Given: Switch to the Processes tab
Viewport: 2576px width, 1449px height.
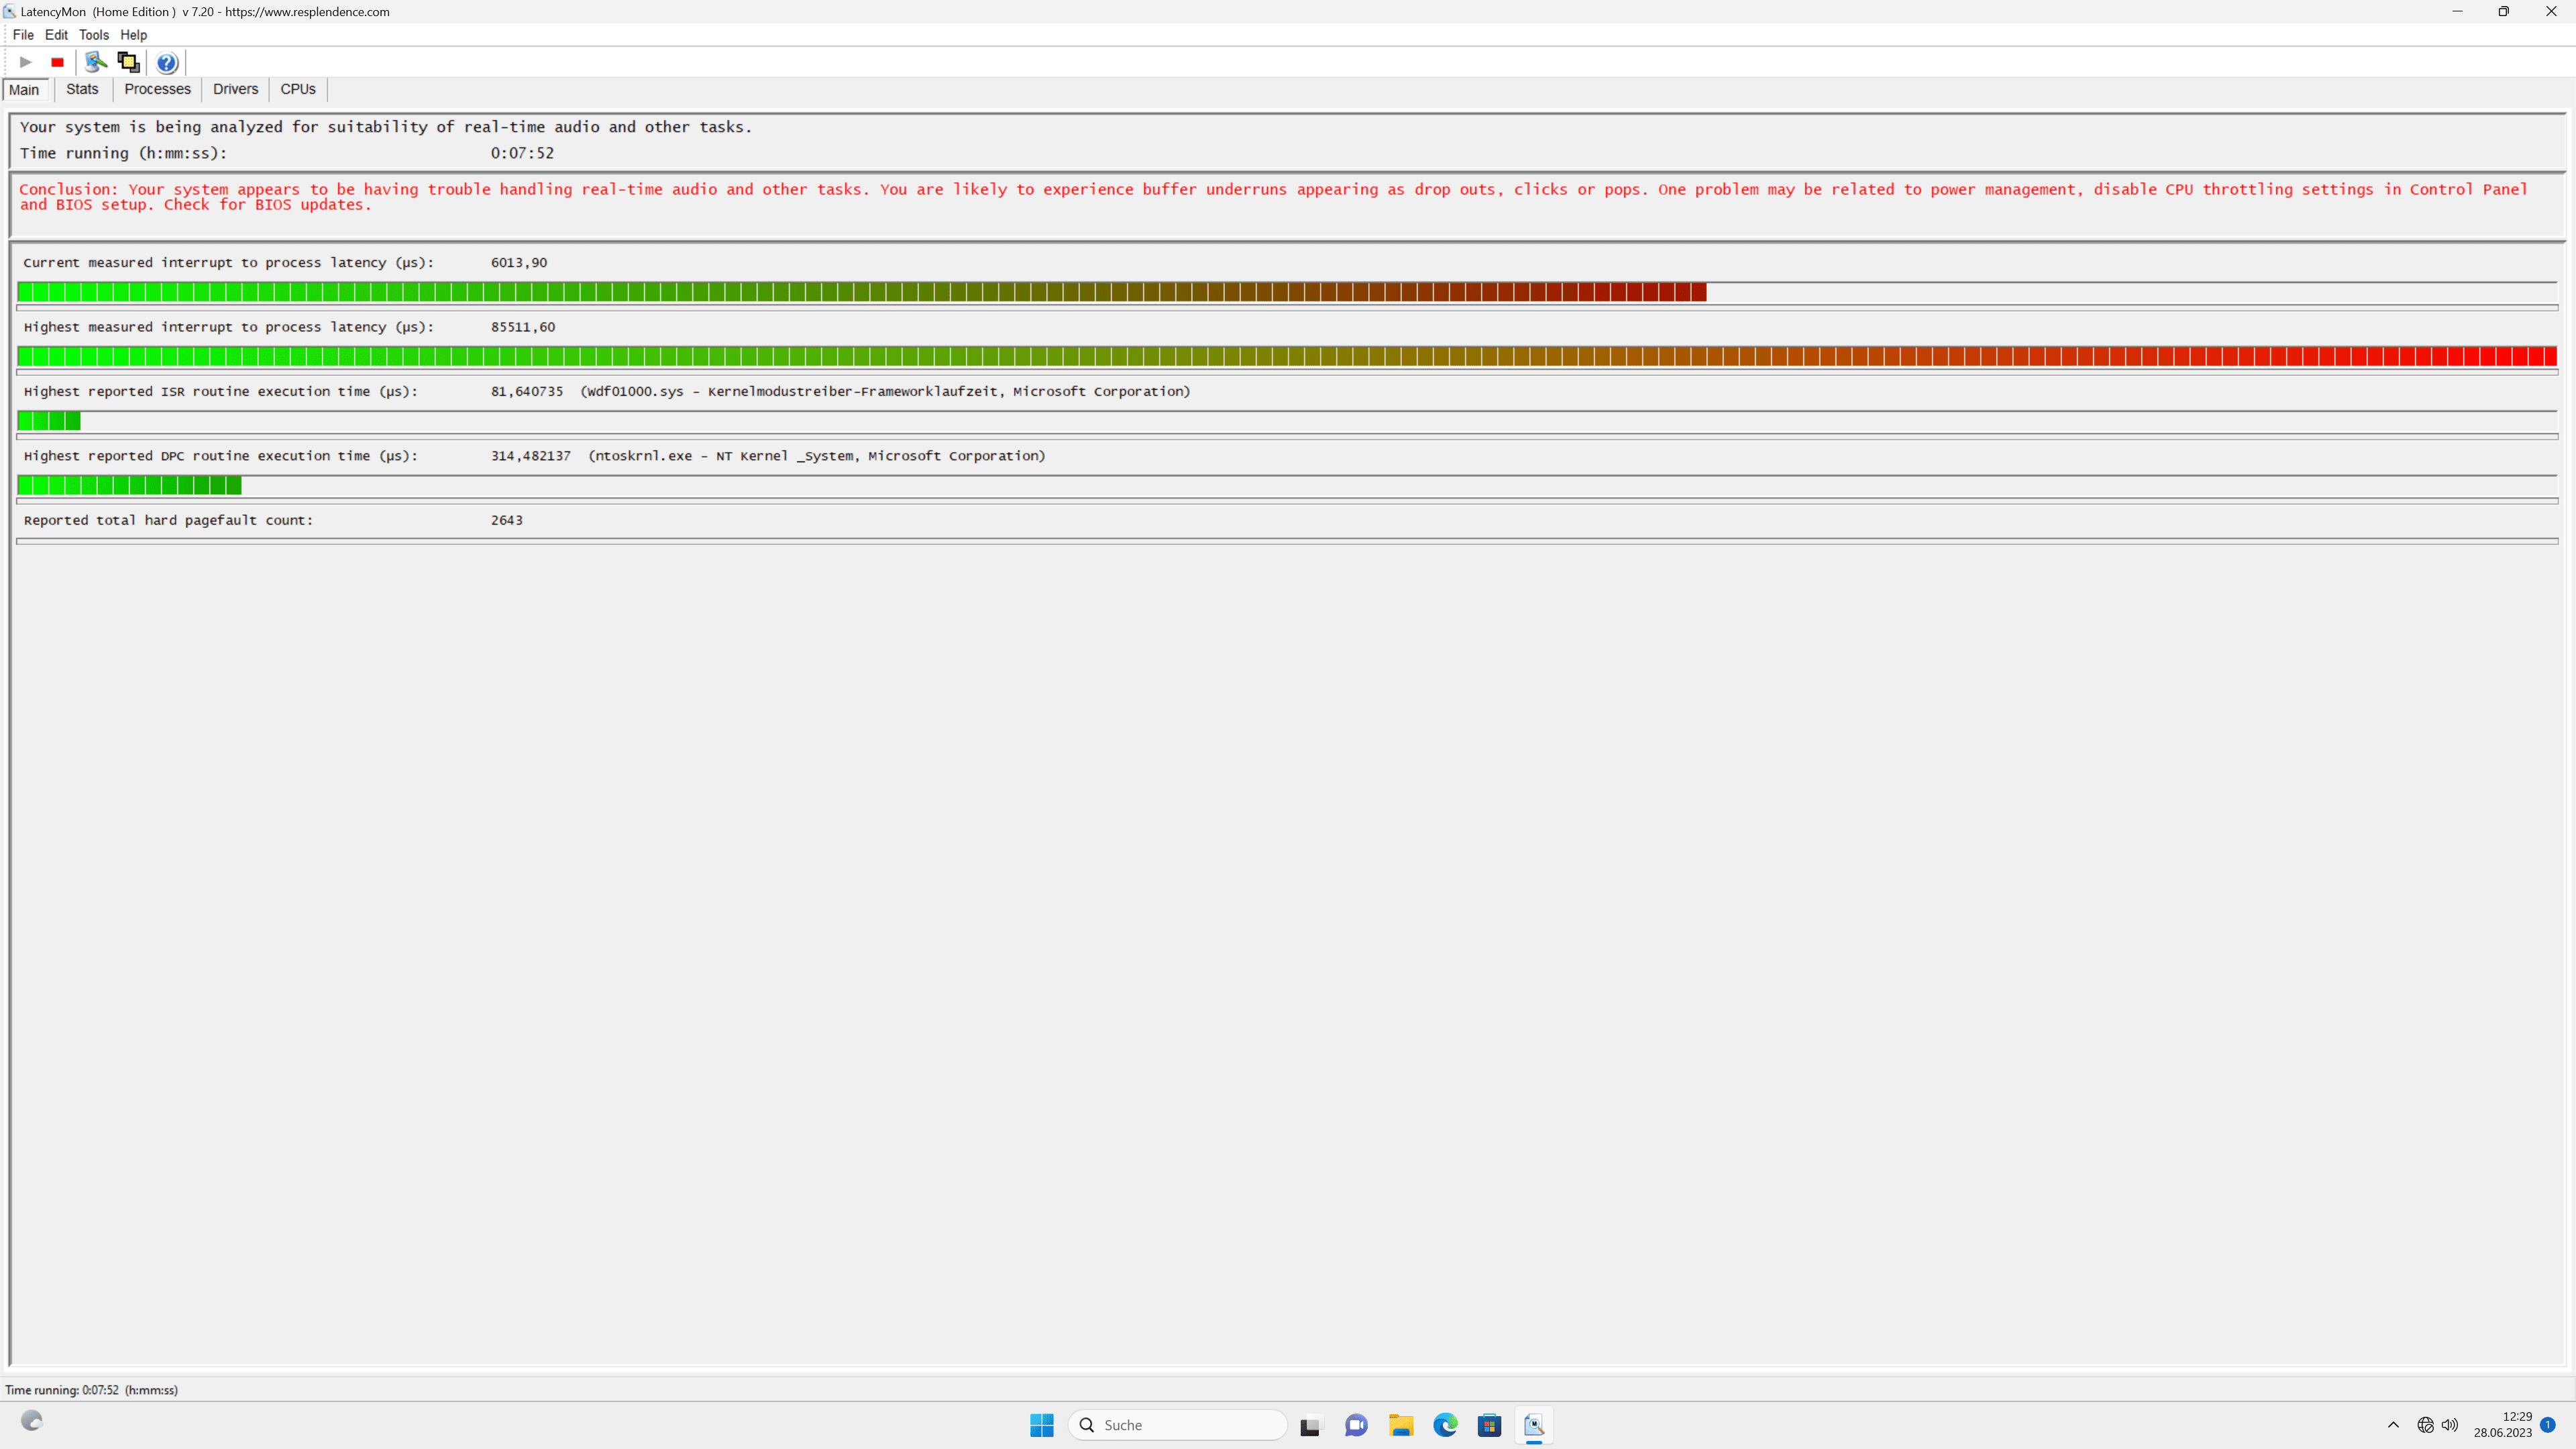Looking at the screenshot, I should pyautogui.click(x=157, y=89).
